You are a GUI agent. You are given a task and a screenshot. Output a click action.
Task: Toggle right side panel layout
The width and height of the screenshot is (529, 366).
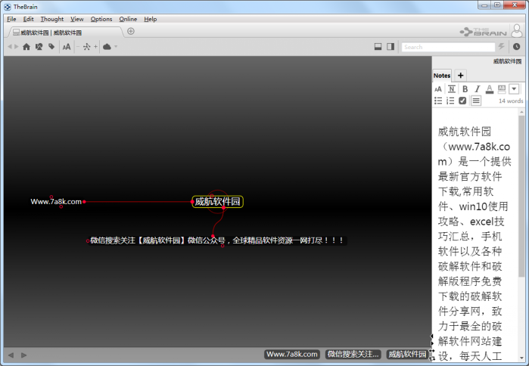[x=391, y=47]
